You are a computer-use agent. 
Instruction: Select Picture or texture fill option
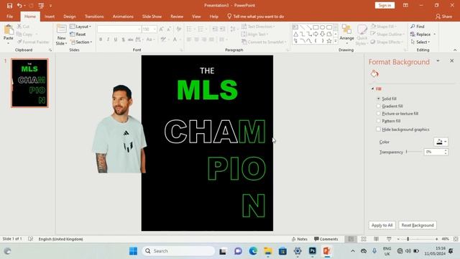click(x=379, y=114)
